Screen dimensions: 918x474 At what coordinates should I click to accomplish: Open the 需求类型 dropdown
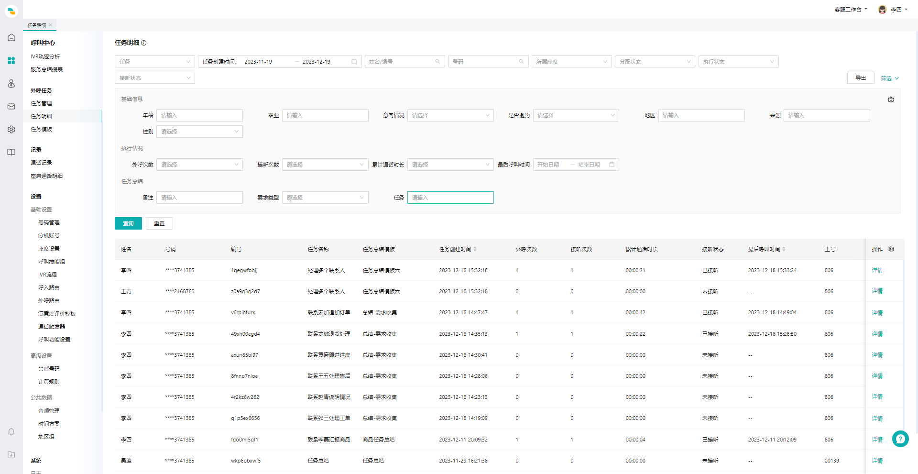click(325, 198)
